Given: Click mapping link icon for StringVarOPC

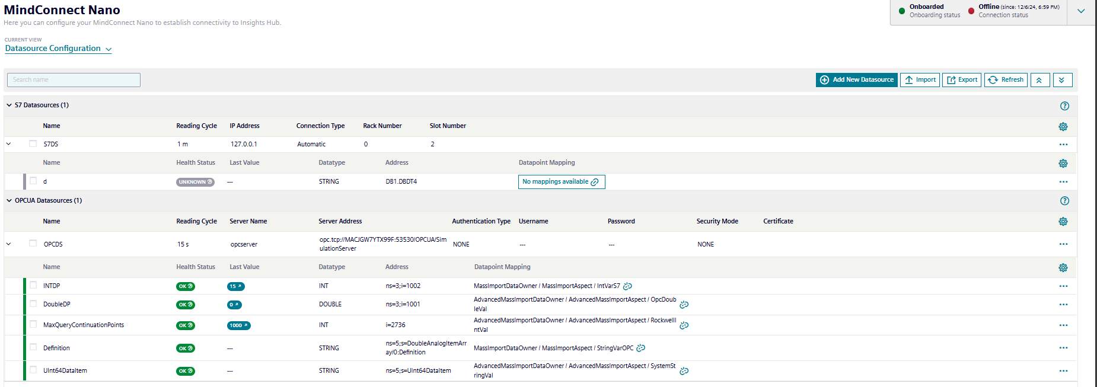Looking at the screenshot, I should (x=640, y=348).
